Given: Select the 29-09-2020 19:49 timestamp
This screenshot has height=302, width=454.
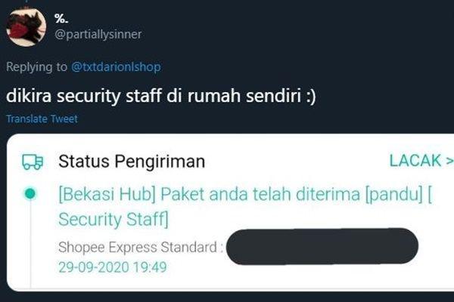Looking at the screenshot, I should 113,267.
